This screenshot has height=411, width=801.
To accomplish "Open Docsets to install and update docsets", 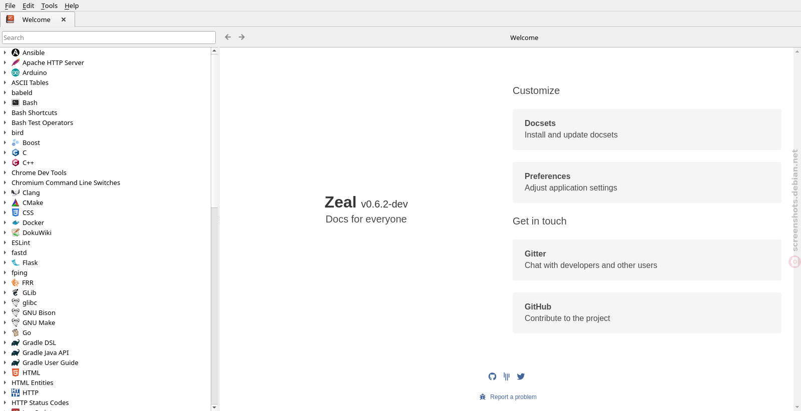I will (647, 129).
